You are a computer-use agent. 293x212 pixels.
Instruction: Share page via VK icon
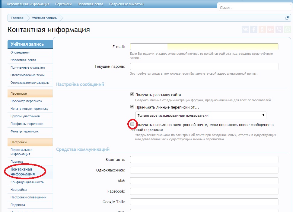(245, 29)
